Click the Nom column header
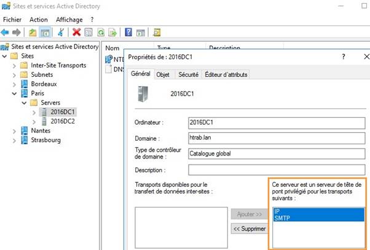This screenshot has height=250, width=370. click(x=112, y=48)
